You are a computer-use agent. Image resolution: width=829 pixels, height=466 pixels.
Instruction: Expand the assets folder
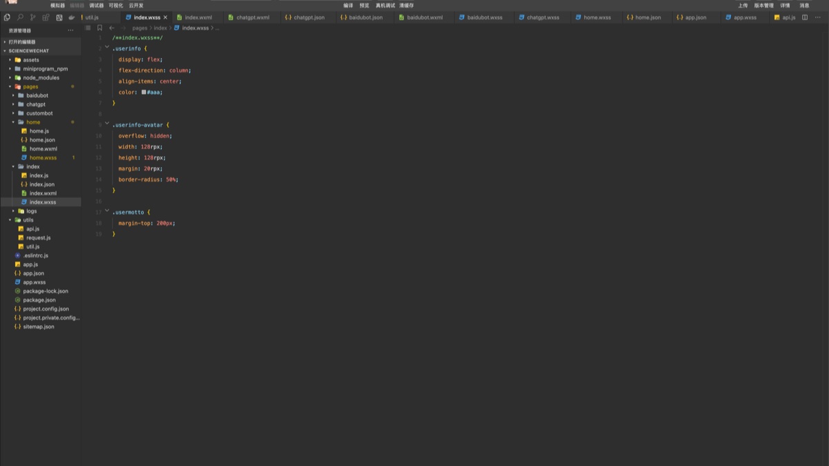30,60
